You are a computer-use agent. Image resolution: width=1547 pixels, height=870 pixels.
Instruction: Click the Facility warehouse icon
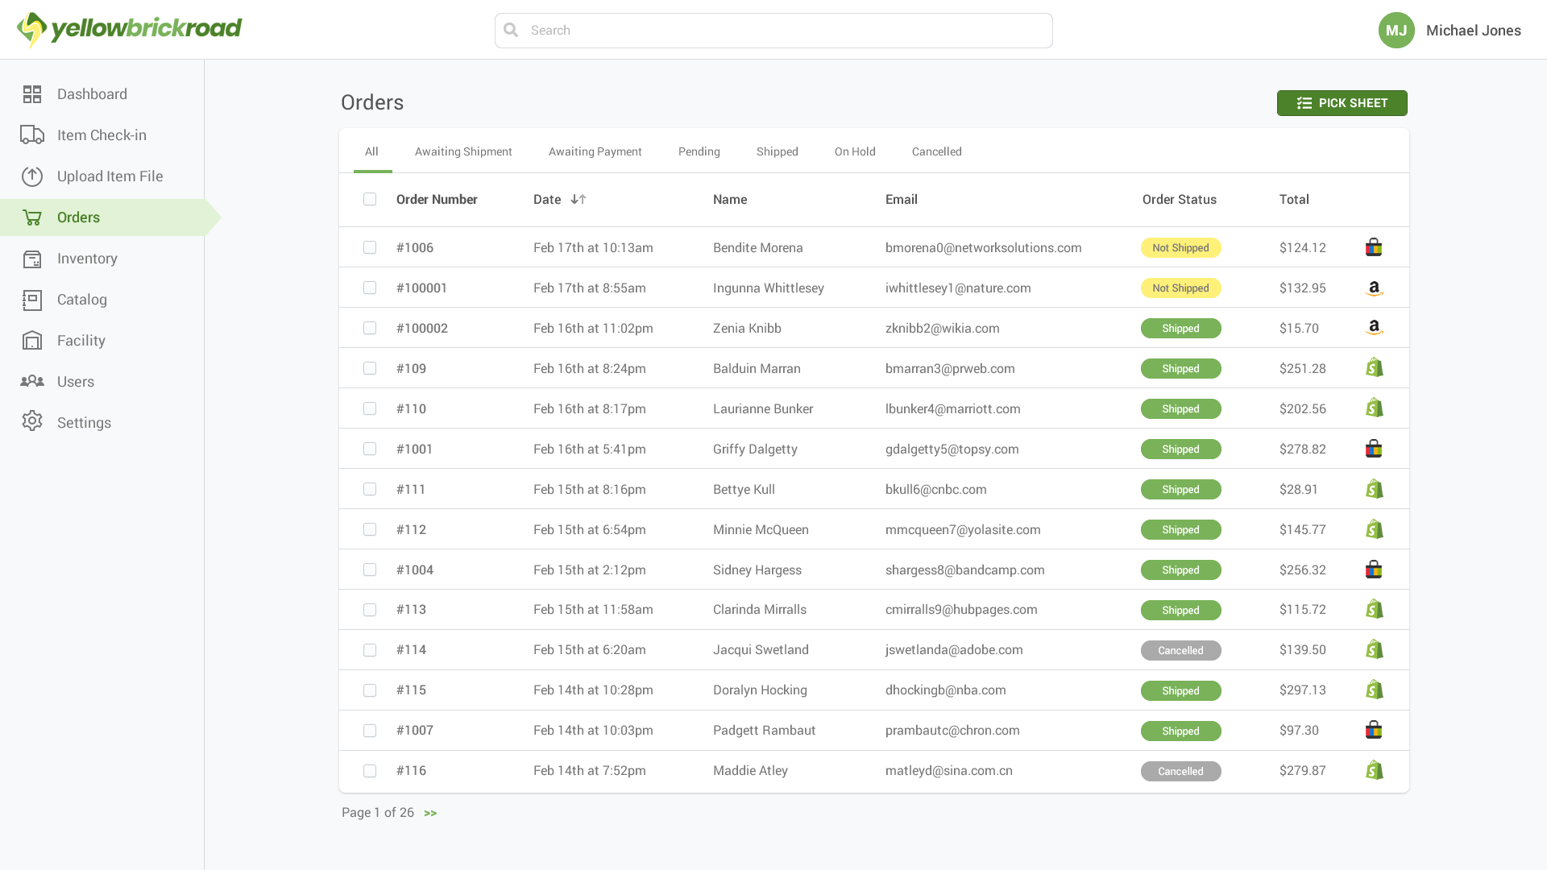point(32,341)
